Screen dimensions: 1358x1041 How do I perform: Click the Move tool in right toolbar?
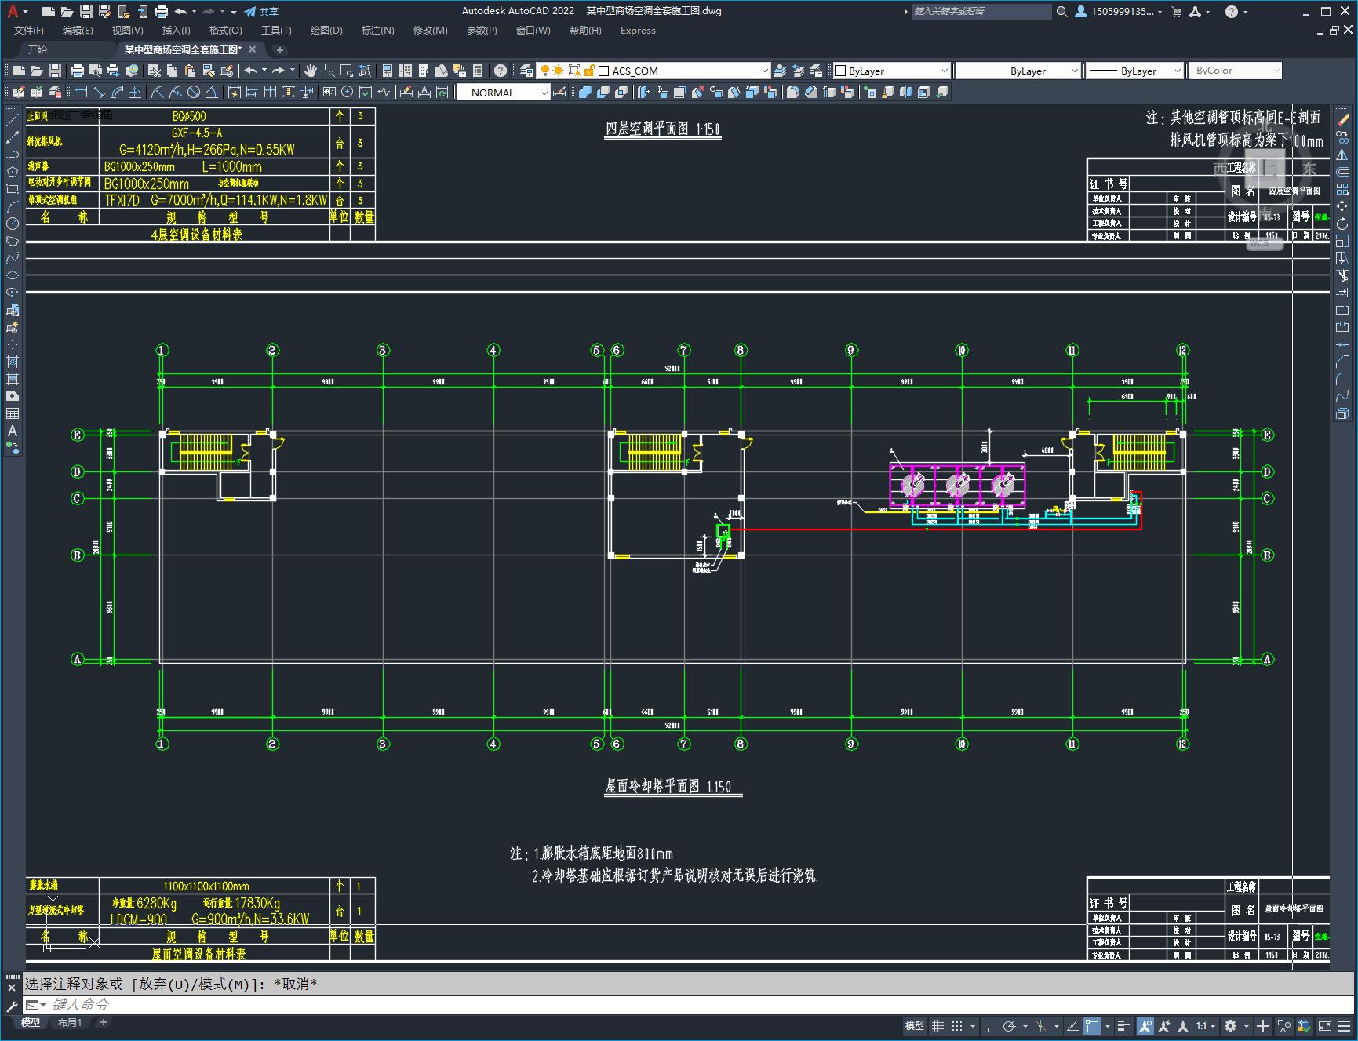coord(1342,206)
